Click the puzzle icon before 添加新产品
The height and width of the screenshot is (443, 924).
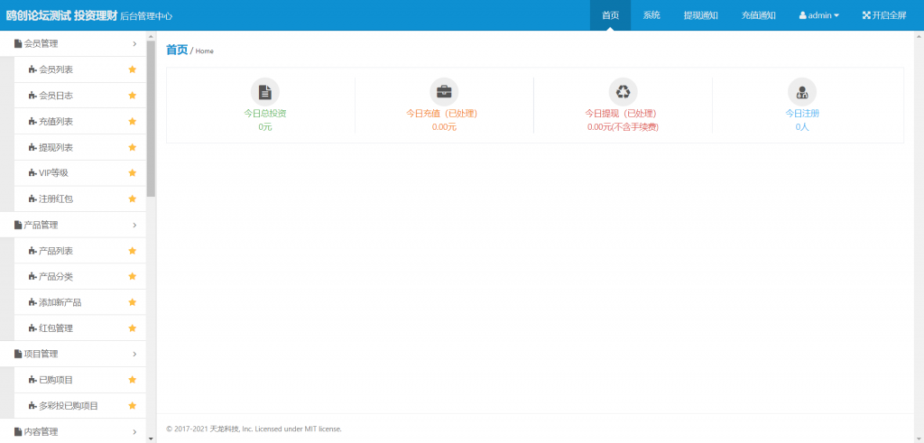pyautogui.click(x=32, y=302)
